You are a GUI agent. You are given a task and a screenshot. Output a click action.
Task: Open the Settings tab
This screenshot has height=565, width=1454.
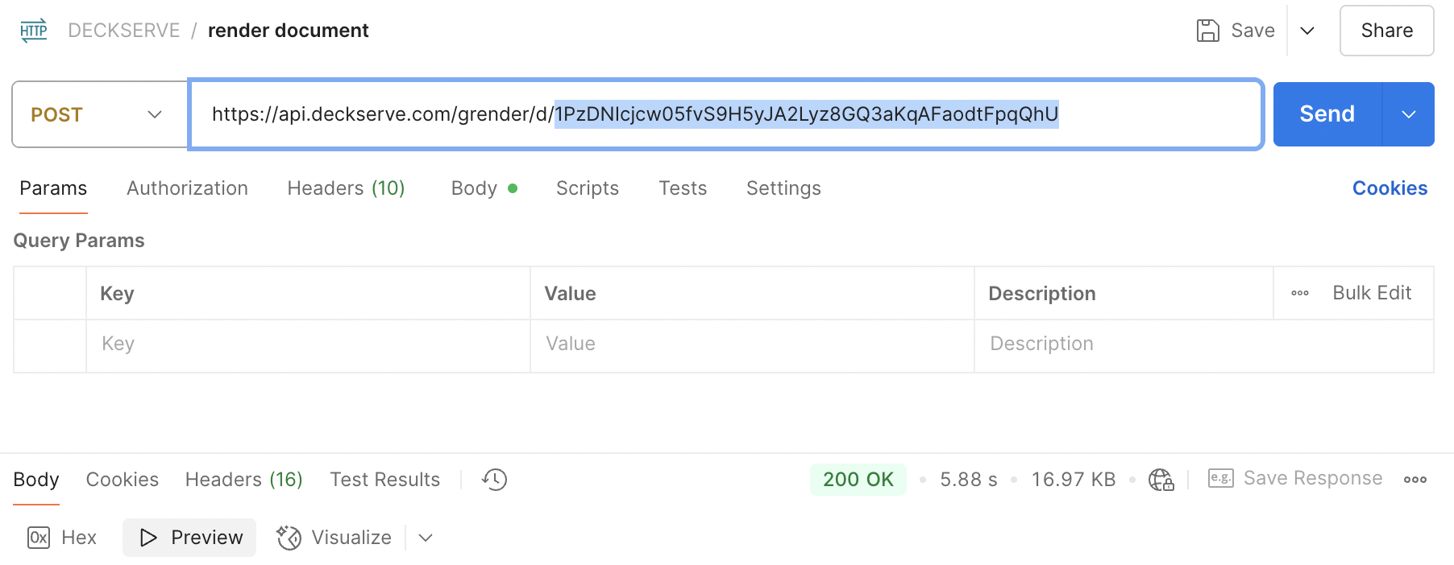pos(783,188)
